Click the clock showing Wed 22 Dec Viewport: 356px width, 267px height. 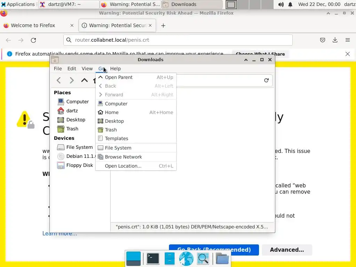point(319,4)
